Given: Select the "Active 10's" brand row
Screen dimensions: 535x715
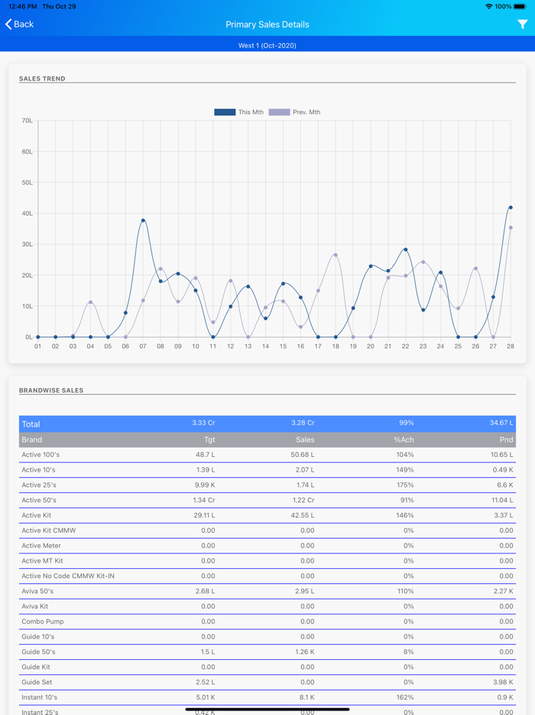Looking at the screenshot, I should (x=267, y=470).
